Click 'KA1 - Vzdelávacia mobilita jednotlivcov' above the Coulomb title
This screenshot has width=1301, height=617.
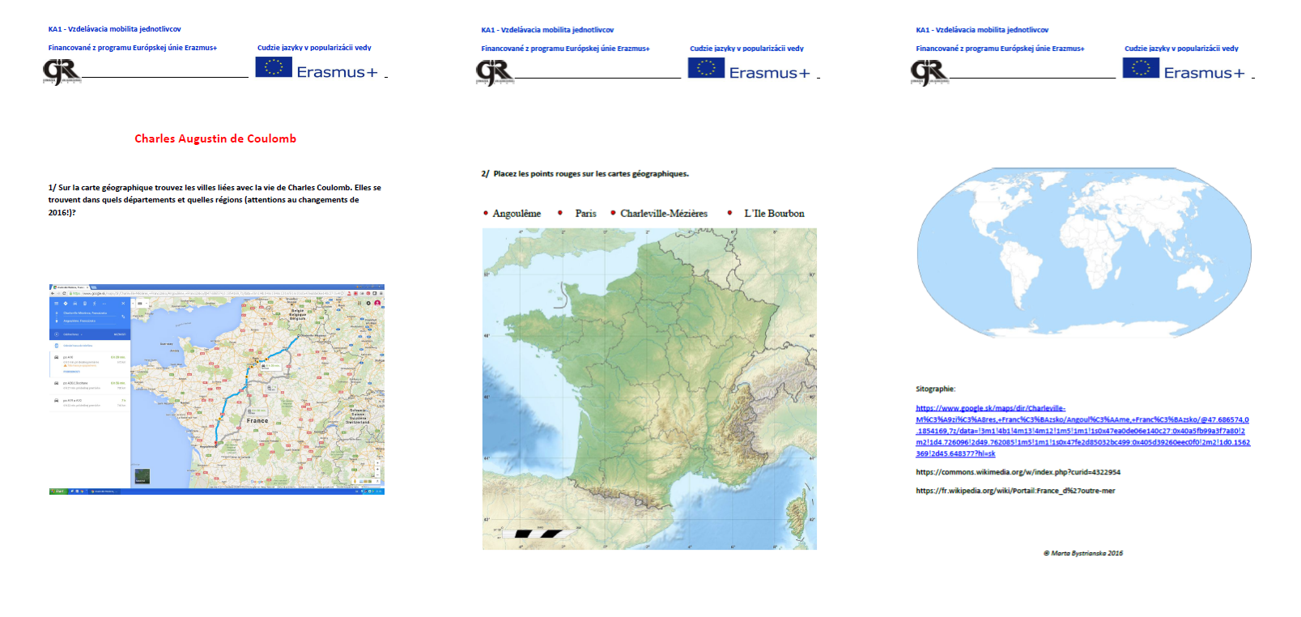tap(114, 29)
